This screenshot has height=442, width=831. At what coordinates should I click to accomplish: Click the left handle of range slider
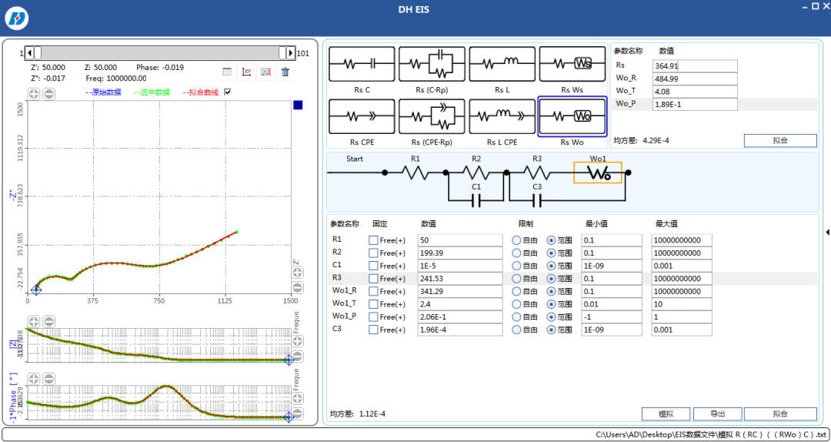coord(38,53)
